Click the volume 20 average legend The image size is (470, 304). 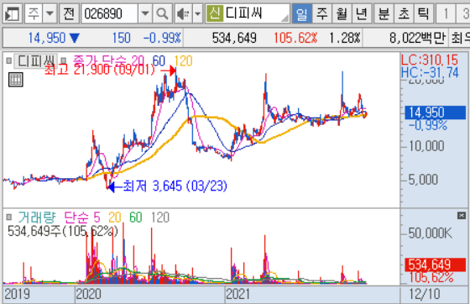point(115,218)
